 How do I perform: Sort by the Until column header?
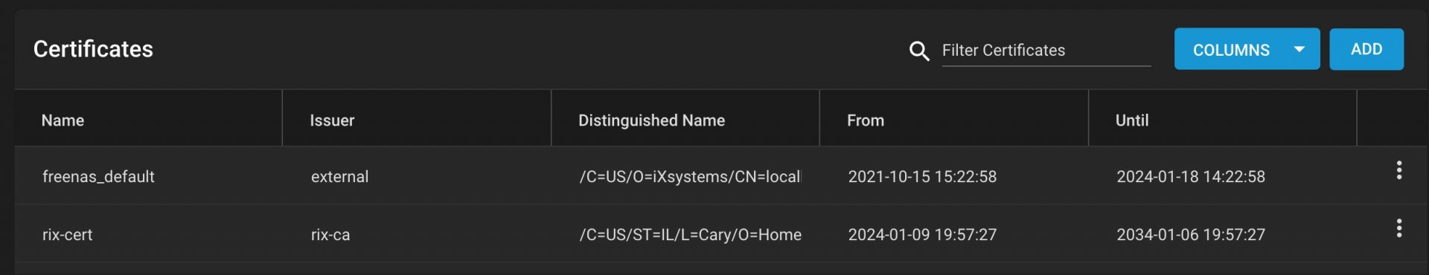coord(1132,120)
